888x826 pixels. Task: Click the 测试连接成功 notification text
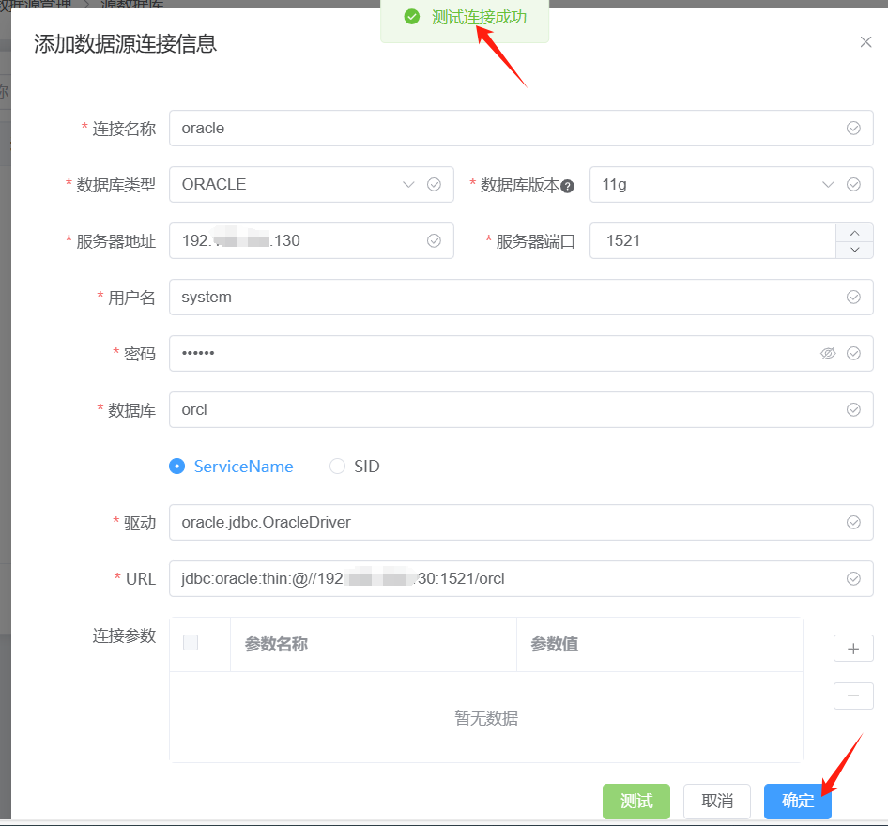[x=479, y=17]
